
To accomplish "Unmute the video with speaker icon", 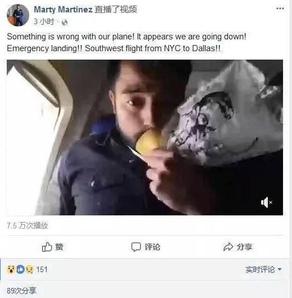I will click(267, 202).
